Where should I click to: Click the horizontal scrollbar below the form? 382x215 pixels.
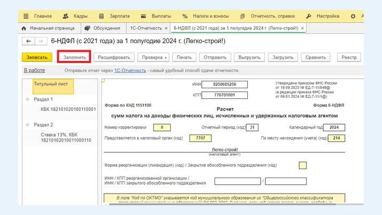click(223, 204)
